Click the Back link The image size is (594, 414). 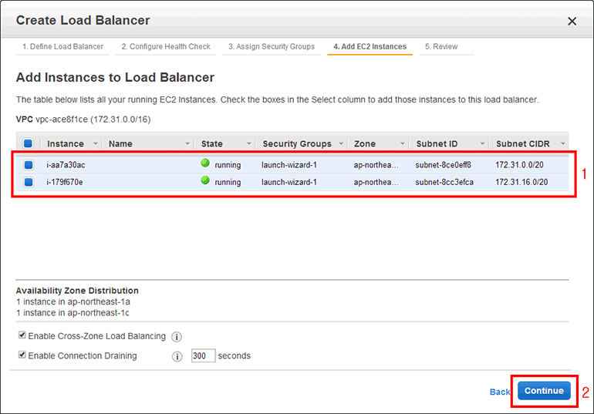499,392
